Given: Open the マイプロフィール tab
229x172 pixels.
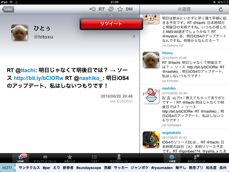Looking at the screenshot, I should [x=118, y=158].
